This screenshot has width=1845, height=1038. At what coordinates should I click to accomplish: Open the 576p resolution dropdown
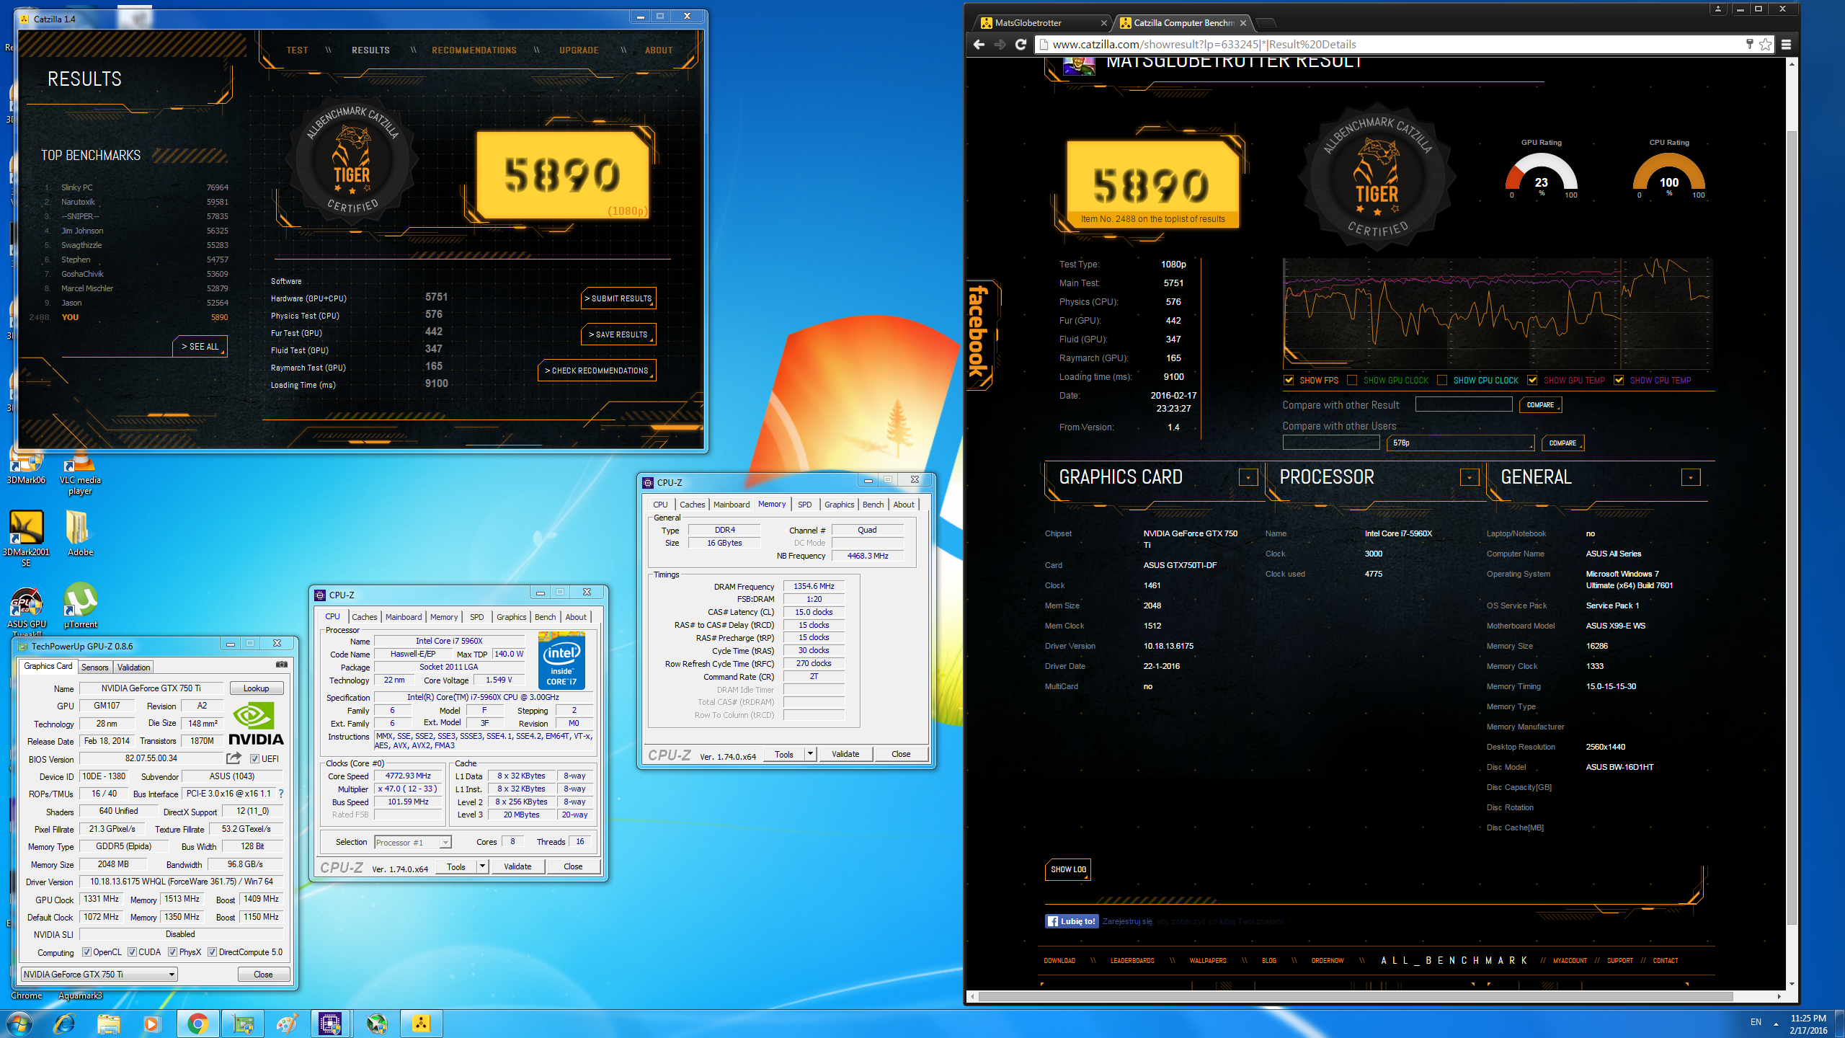[x=1461, y=443]
